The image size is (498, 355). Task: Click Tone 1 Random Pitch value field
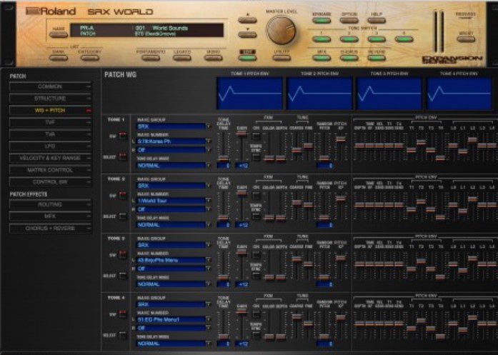click(324, 166)
